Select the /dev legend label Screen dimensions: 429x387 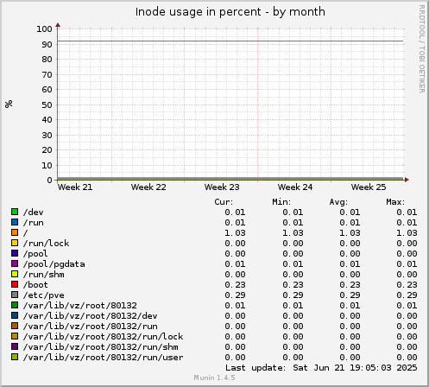(34, 213)
